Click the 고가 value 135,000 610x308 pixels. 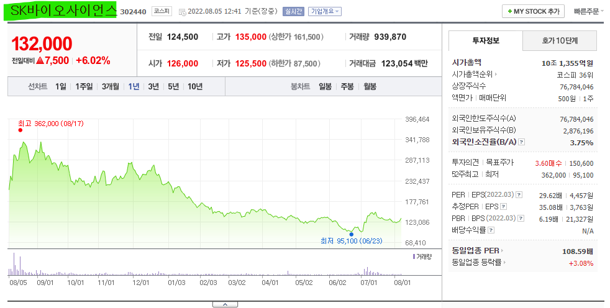[251, 37]
